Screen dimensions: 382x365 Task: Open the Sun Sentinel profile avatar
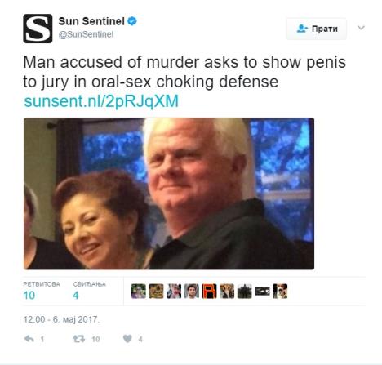pos(38,29)
